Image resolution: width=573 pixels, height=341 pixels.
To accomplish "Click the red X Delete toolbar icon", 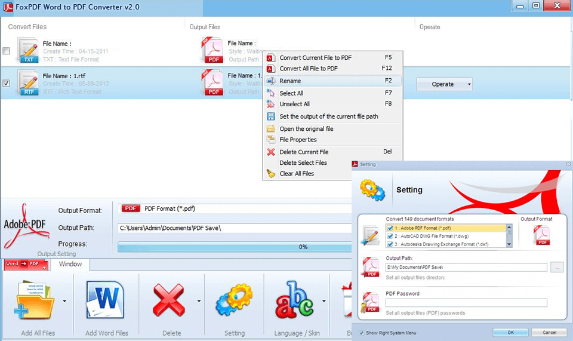I will pos(169,300).
